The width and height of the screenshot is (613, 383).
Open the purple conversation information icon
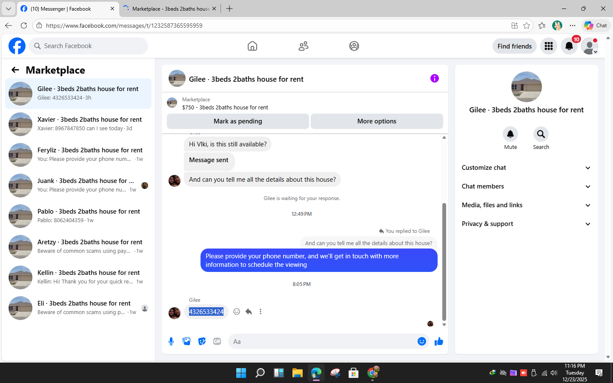(x=434, y=78)
